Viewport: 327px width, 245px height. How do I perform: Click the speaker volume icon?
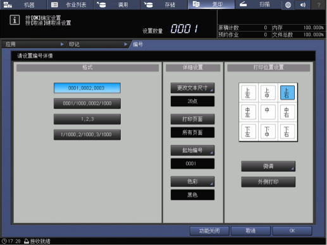303,5
